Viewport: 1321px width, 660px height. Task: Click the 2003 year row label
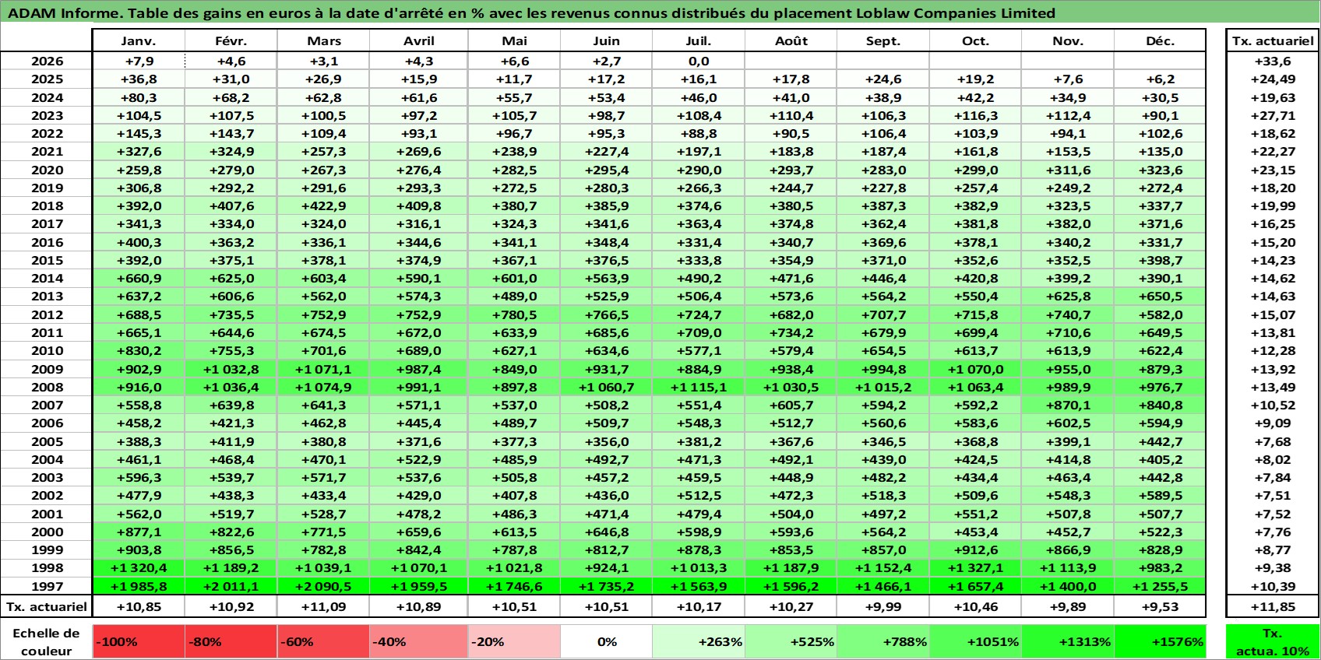click(47, 477)
